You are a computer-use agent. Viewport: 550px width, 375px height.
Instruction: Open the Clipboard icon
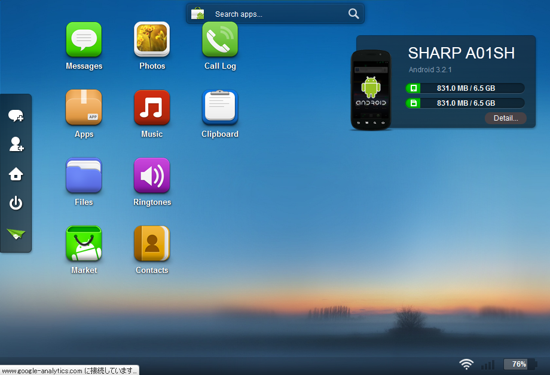click(220, 108)
